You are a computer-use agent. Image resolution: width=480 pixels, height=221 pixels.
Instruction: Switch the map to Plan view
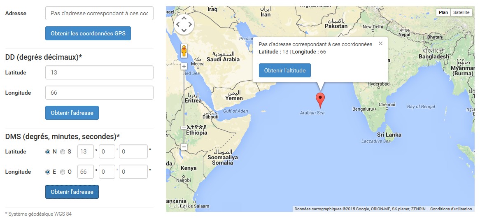coord(443,12)
